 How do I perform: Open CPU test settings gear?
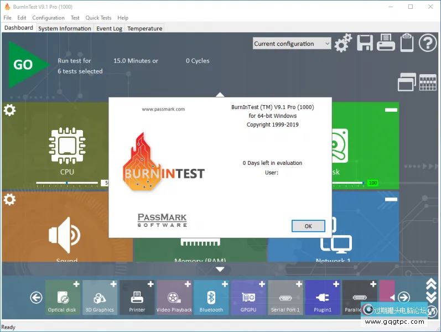9,110
